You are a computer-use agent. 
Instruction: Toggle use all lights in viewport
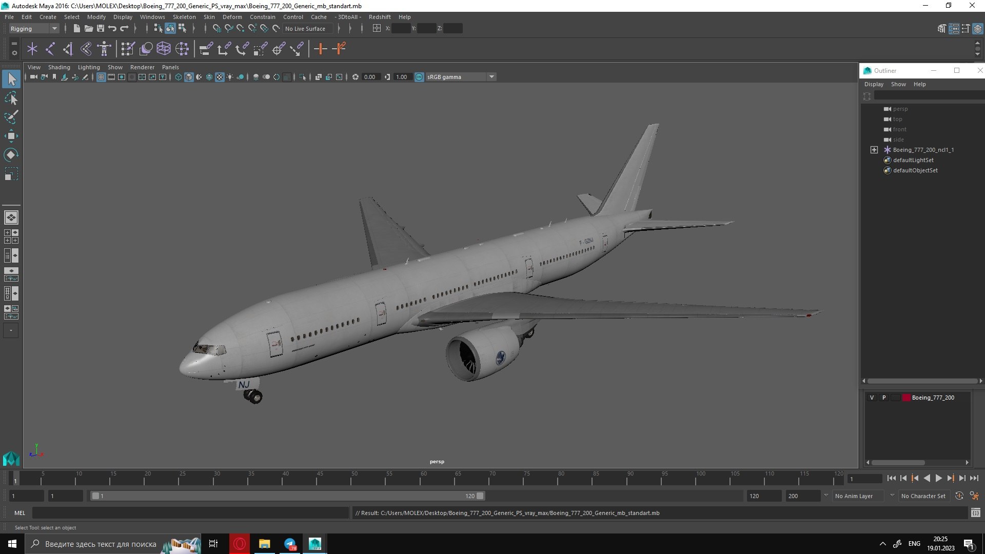point(230,77)
